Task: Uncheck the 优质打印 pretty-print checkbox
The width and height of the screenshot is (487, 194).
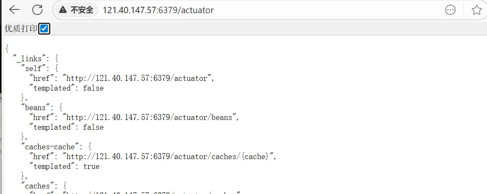Action: 44,29
